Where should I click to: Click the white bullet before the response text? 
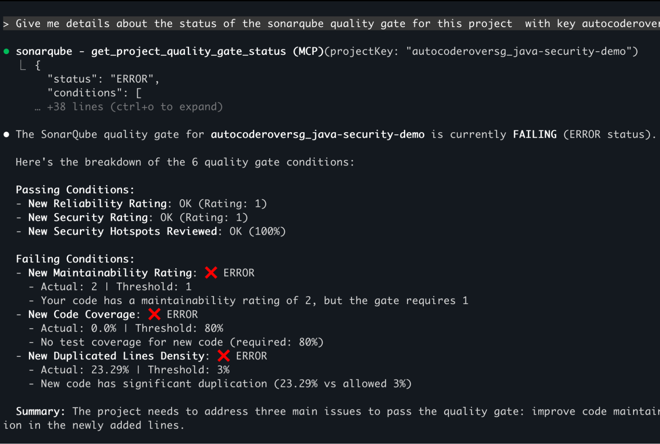click(x=6, y=134)
